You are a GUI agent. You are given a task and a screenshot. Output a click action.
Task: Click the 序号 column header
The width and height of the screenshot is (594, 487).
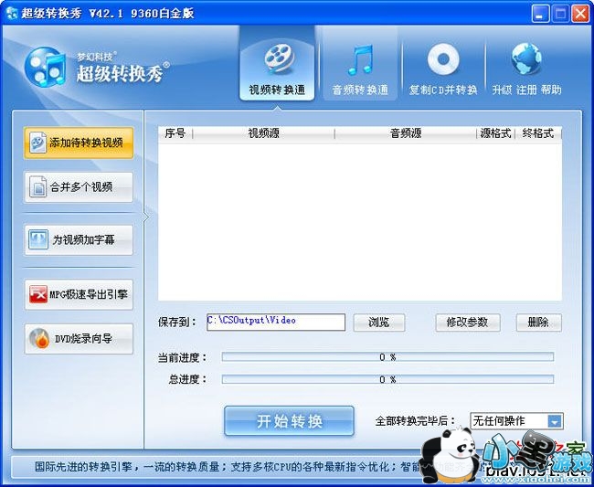coord(175,133)
